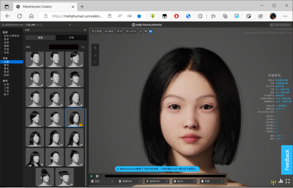Toggle the hair clay render icon
293x188 pixels.
[145, 31]
